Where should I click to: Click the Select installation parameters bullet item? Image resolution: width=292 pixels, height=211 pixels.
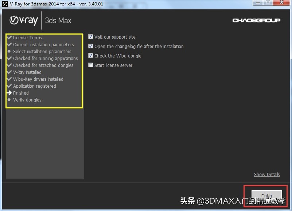coord(42,51)
